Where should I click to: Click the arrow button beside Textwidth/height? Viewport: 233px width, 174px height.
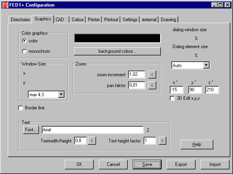[92, 141]
